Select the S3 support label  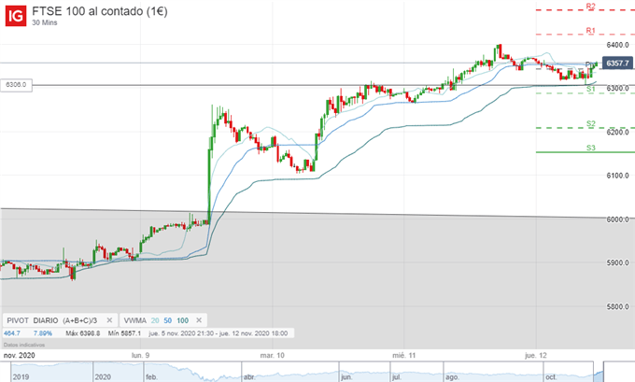click(591, 148)
